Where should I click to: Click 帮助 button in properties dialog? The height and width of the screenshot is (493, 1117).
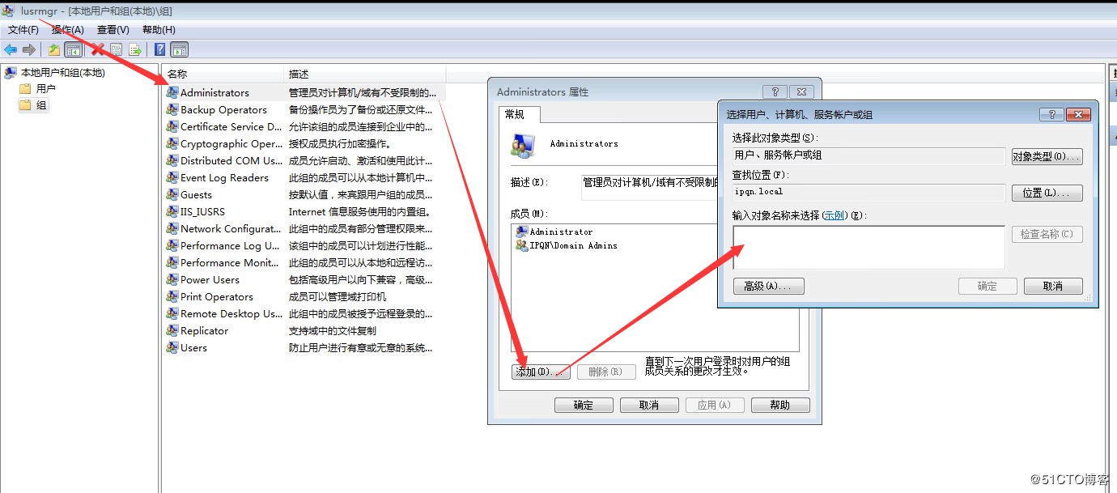[x=780, y=405]
